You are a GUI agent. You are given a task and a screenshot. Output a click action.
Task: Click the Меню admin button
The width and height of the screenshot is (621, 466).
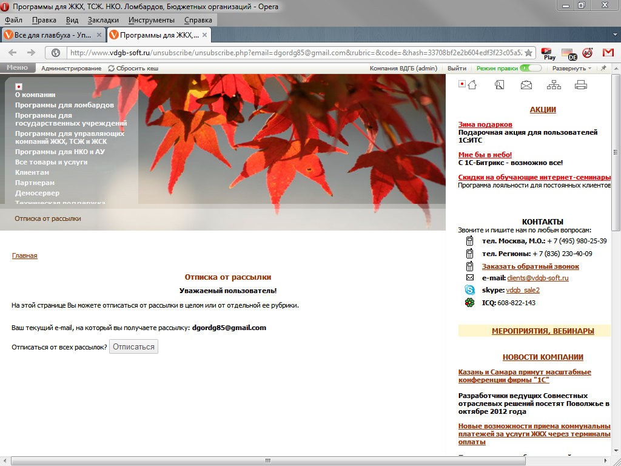point(18,68)
